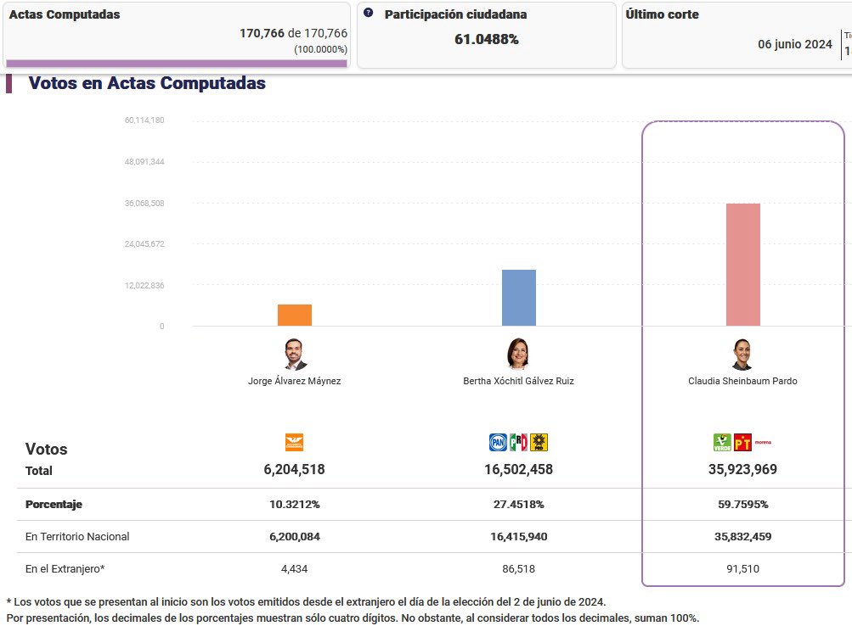852x626 pixels.
Task: Select the Votos en Actas Computadas heading
Action: (147, 83)
